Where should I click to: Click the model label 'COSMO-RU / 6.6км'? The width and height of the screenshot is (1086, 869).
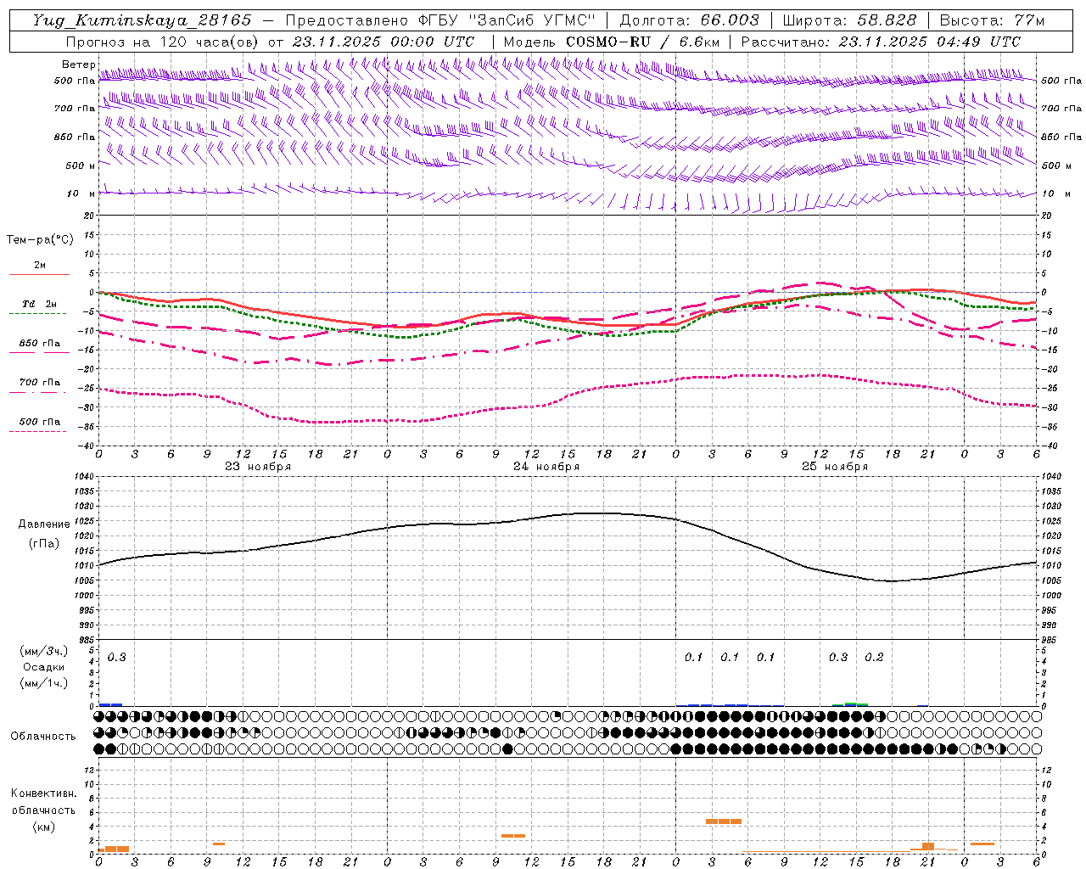(642, 42)
